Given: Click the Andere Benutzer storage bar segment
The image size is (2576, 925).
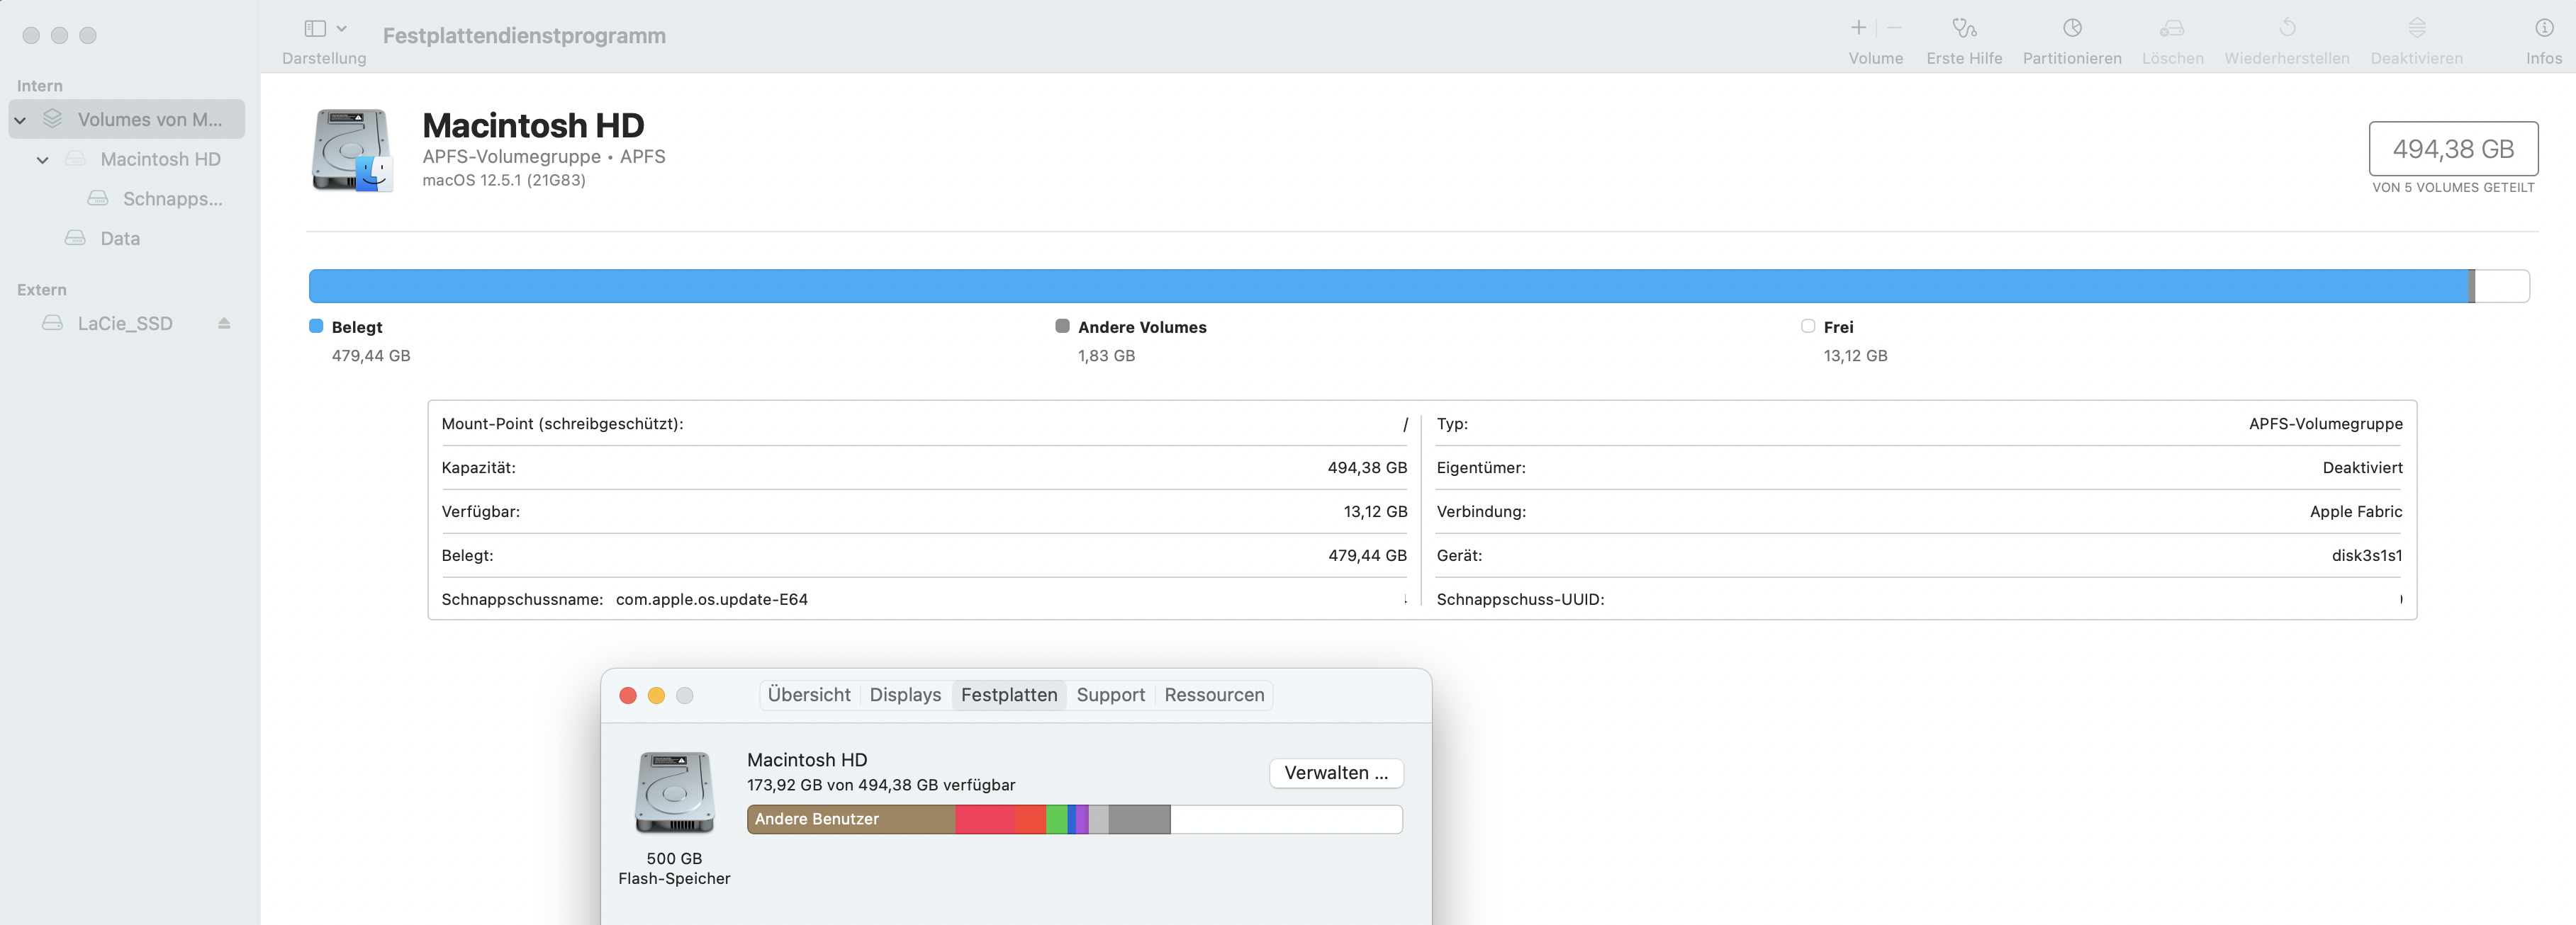Looking at the screenshot, I should 850,819.
